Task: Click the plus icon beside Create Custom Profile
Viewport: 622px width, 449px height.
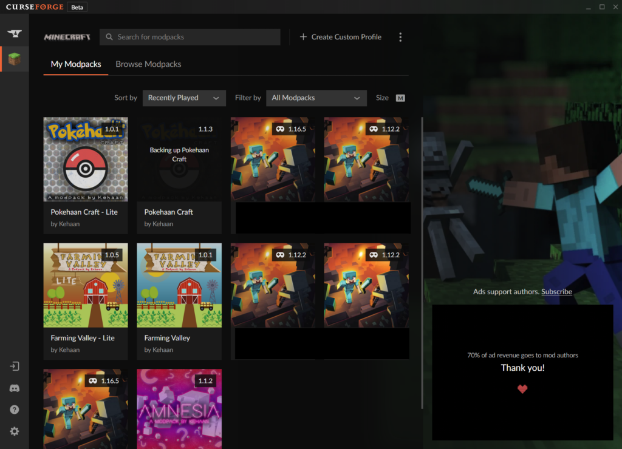Action: [303, 37]
